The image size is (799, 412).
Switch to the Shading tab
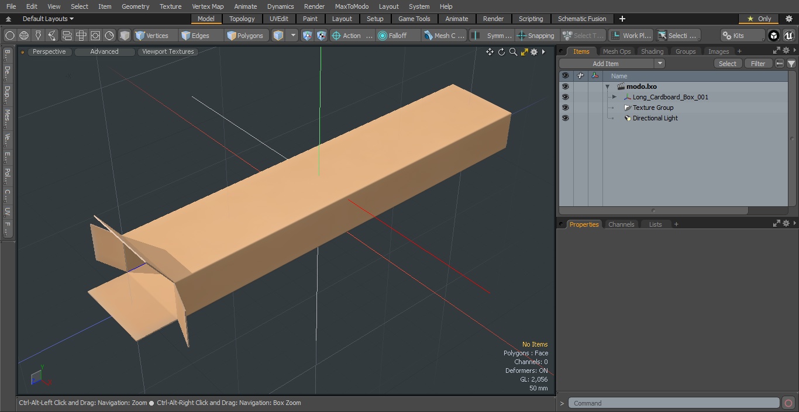(x=652, y=51)
